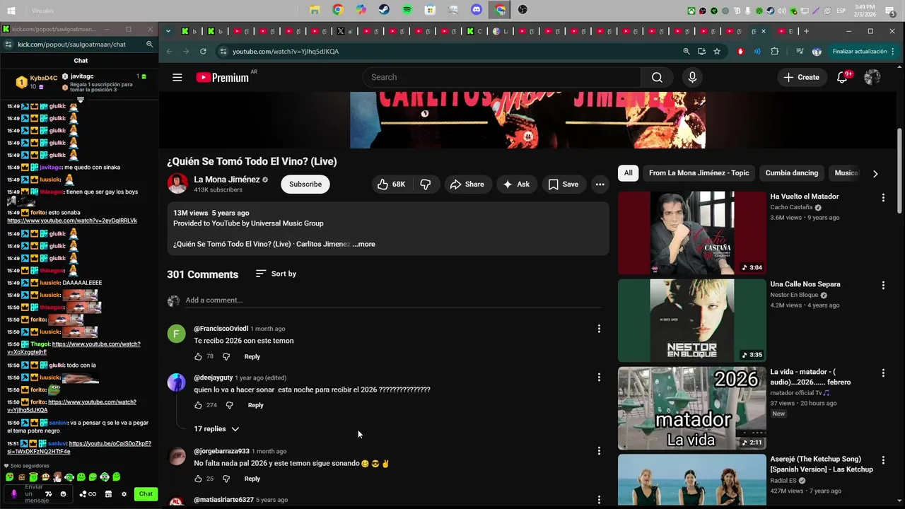Send message with green Chat button

(x=146, y=494)
